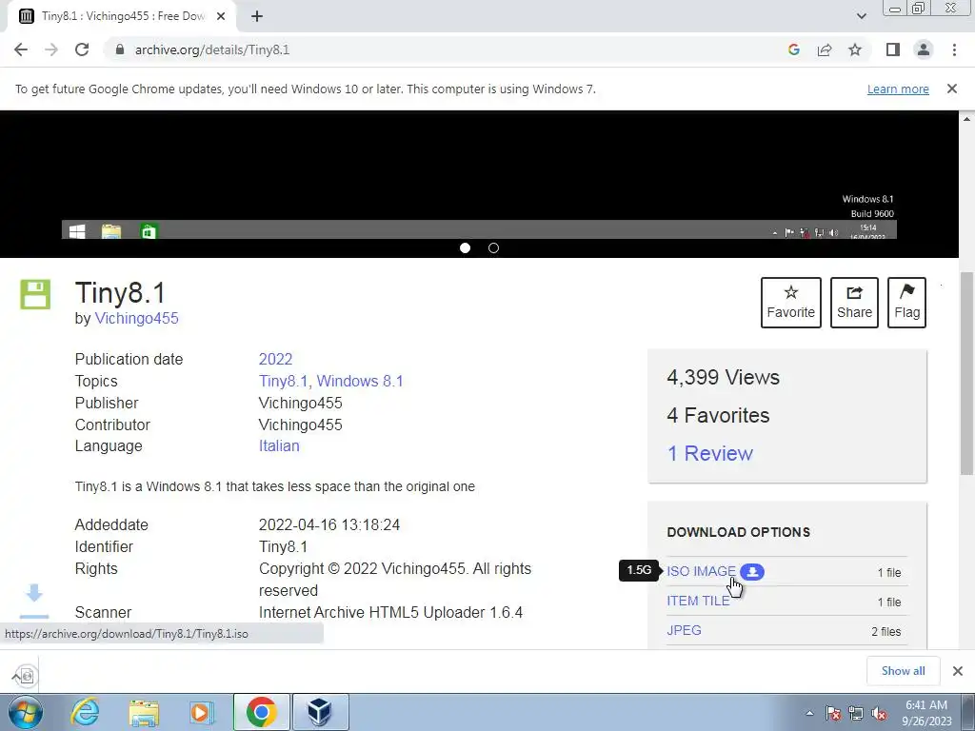Viewport: 975px width, 731px height.
Task: Click the ISO download cloud icon
Action: 752,572
